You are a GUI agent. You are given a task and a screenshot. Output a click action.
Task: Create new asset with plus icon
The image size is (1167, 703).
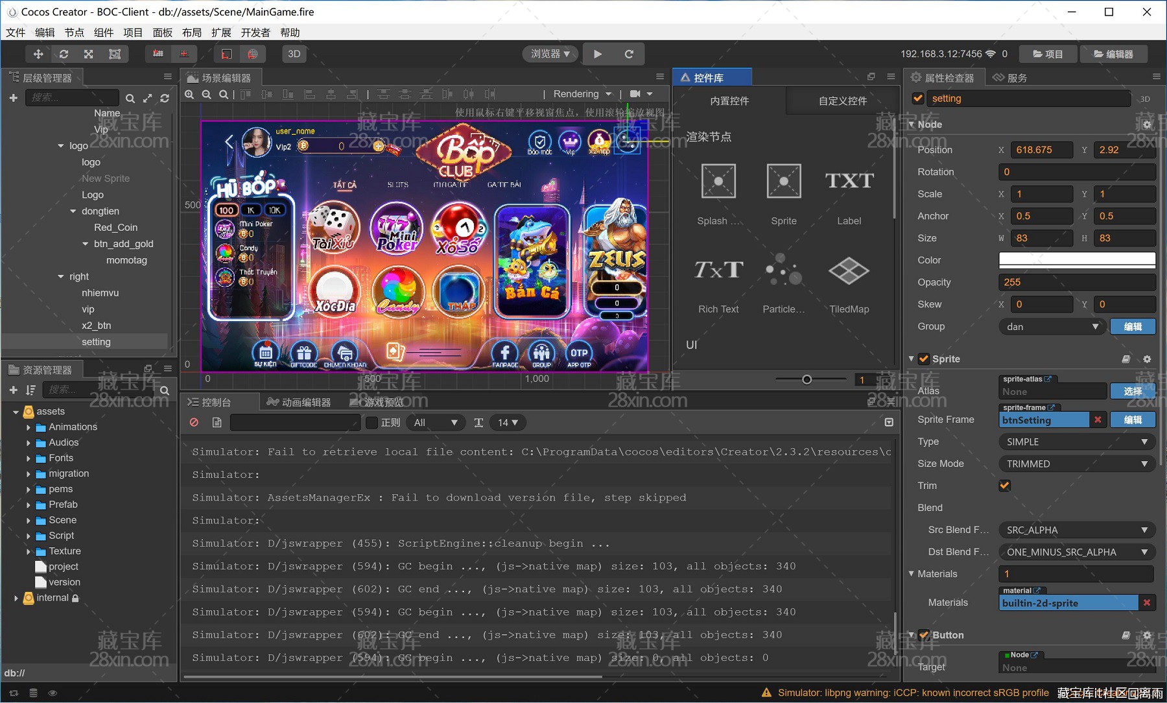13,390
